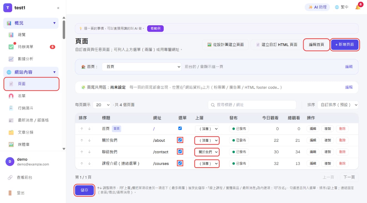
Task: Click the sidebar vertical scrollbar
Action: pos(64,29)
